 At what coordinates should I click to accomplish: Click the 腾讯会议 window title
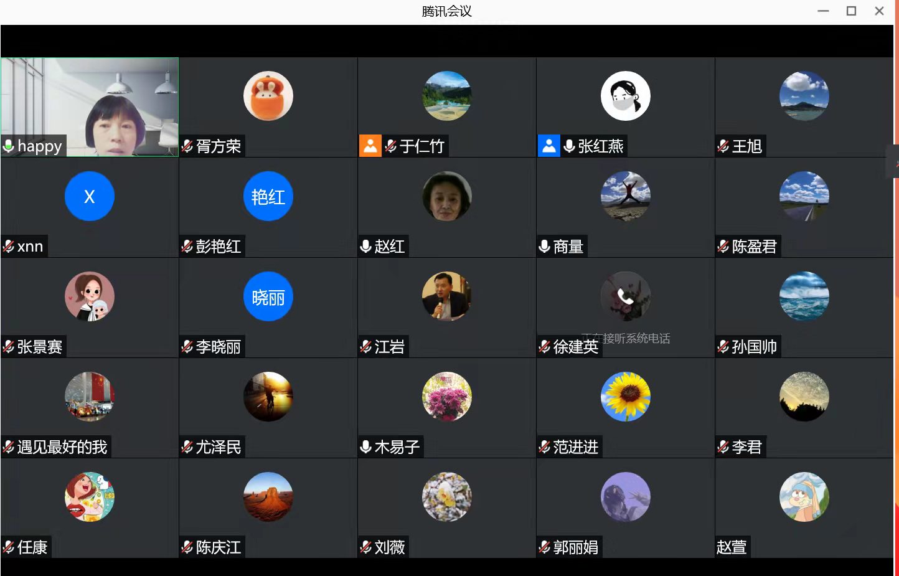[x=446, y=11]
